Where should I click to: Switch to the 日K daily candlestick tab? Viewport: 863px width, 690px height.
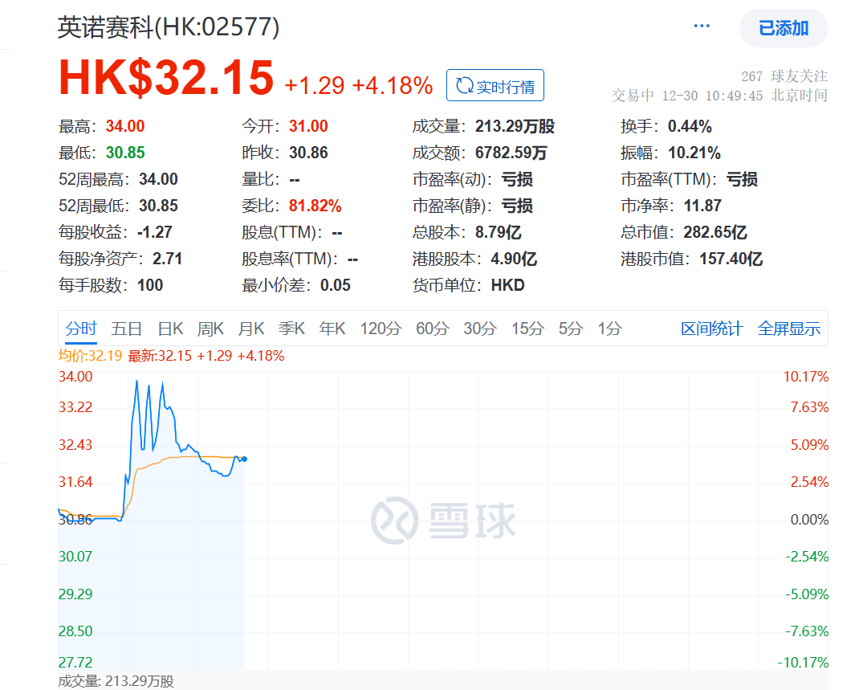coord(170,329)
